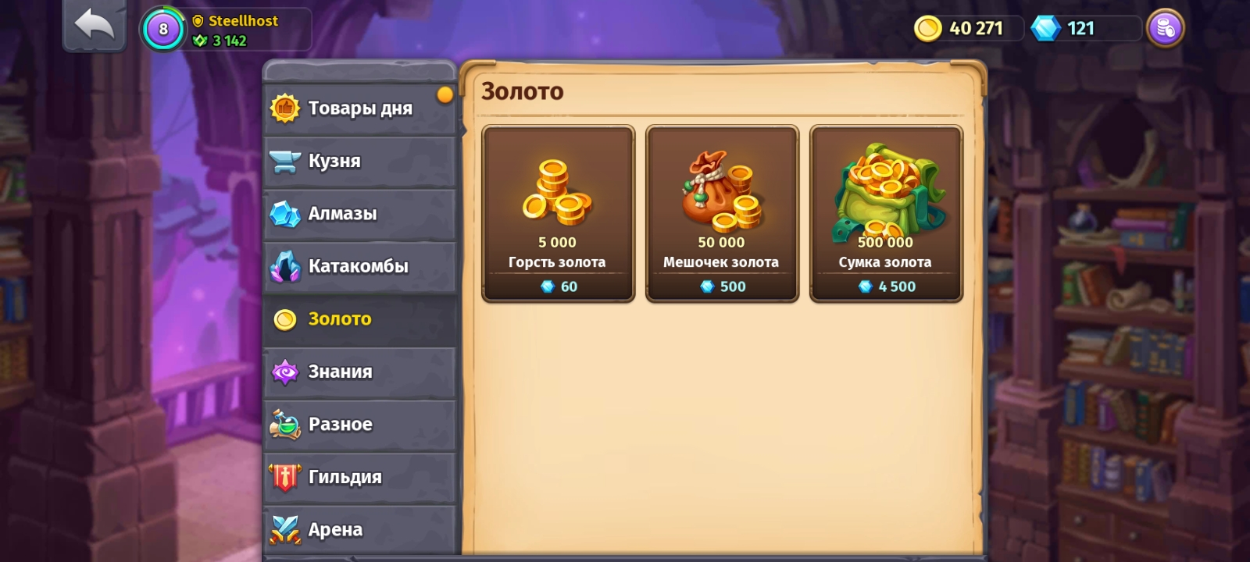The width and height of the screenshot is (1250, 562).
Task: Open the Знания section
Action: point(359,372)
